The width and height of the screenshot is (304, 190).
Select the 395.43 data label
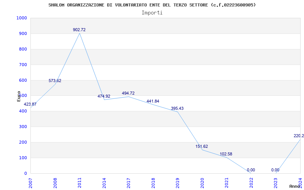[x=177, y=108]
